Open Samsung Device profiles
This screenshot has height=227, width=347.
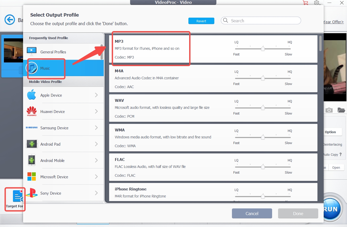[x=54, y=128]
